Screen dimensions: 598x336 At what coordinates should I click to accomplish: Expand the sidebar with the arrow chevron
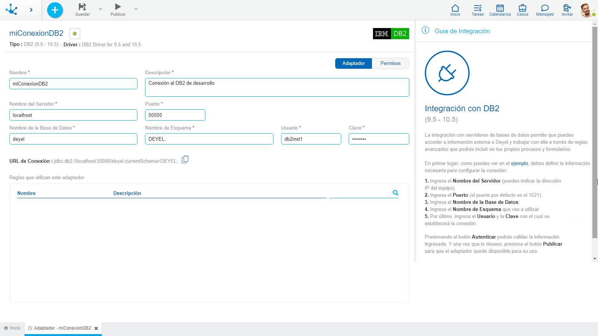(x=31, y=10)
